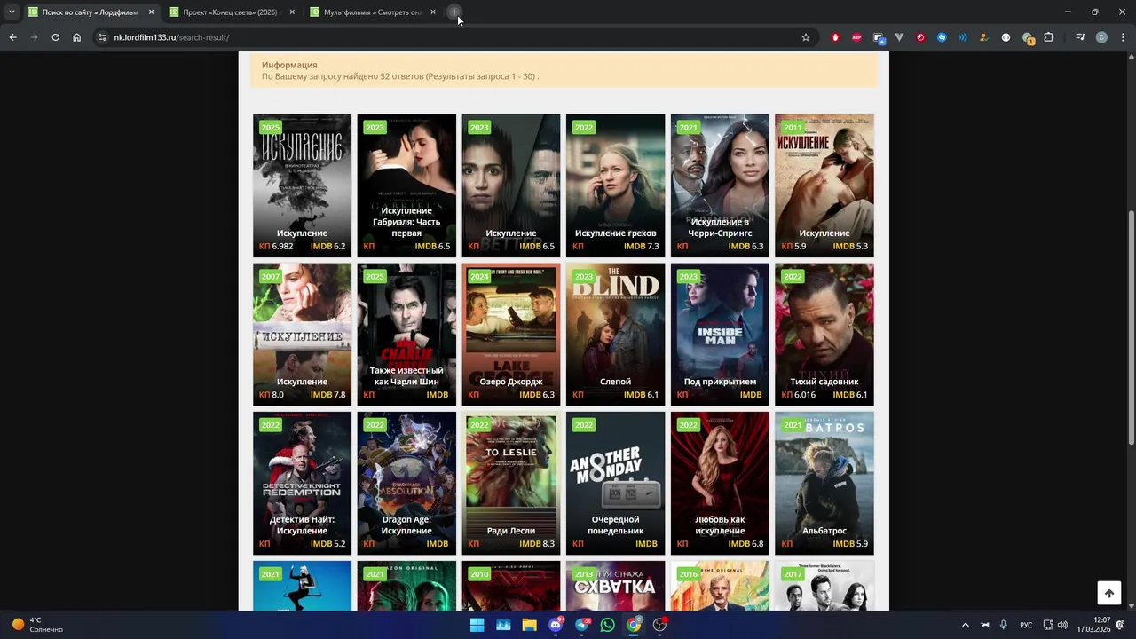The image size is (1136, 639).
Task: View site information icon in address bar
Action: [102, 37]
